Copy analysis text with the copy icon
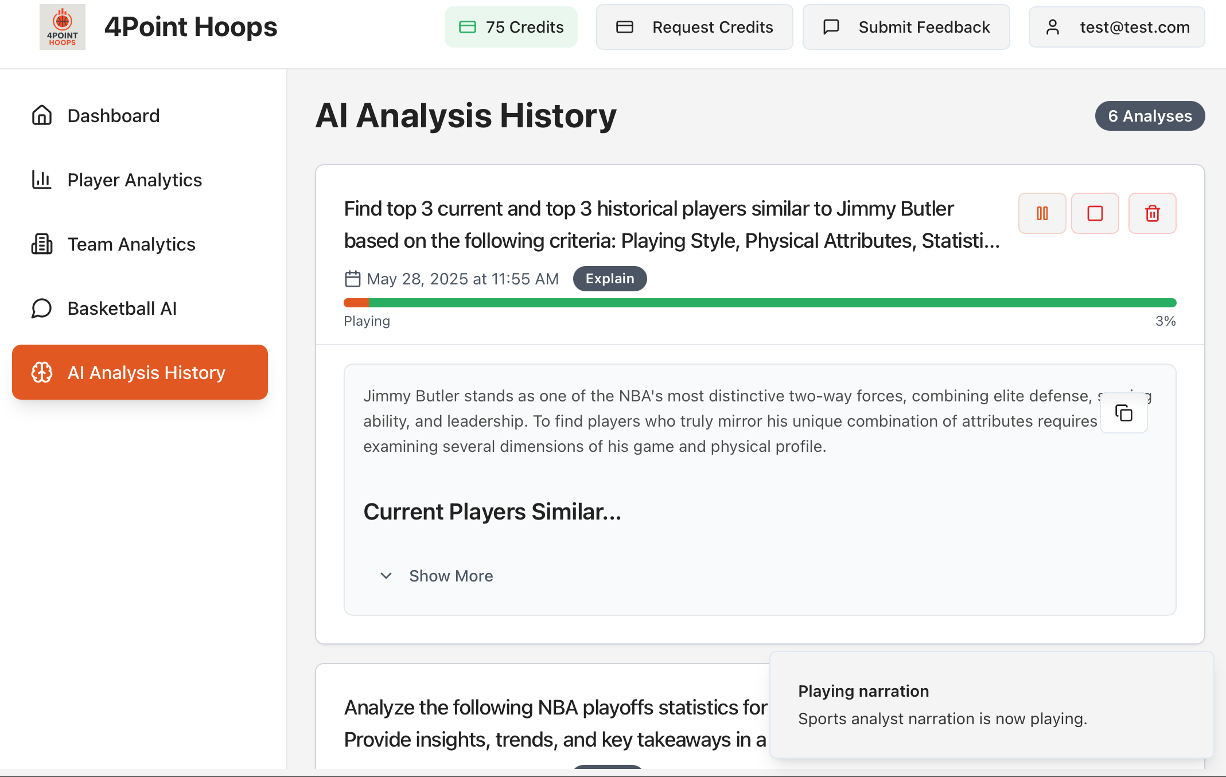 coord(1123,413)
